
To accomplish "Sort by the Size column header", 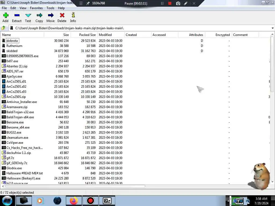I will [x=57, y=35].
